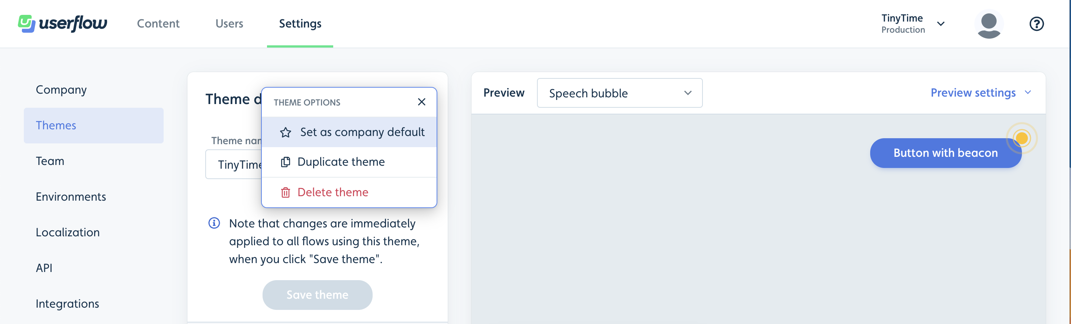Go to Team settings

94,161
